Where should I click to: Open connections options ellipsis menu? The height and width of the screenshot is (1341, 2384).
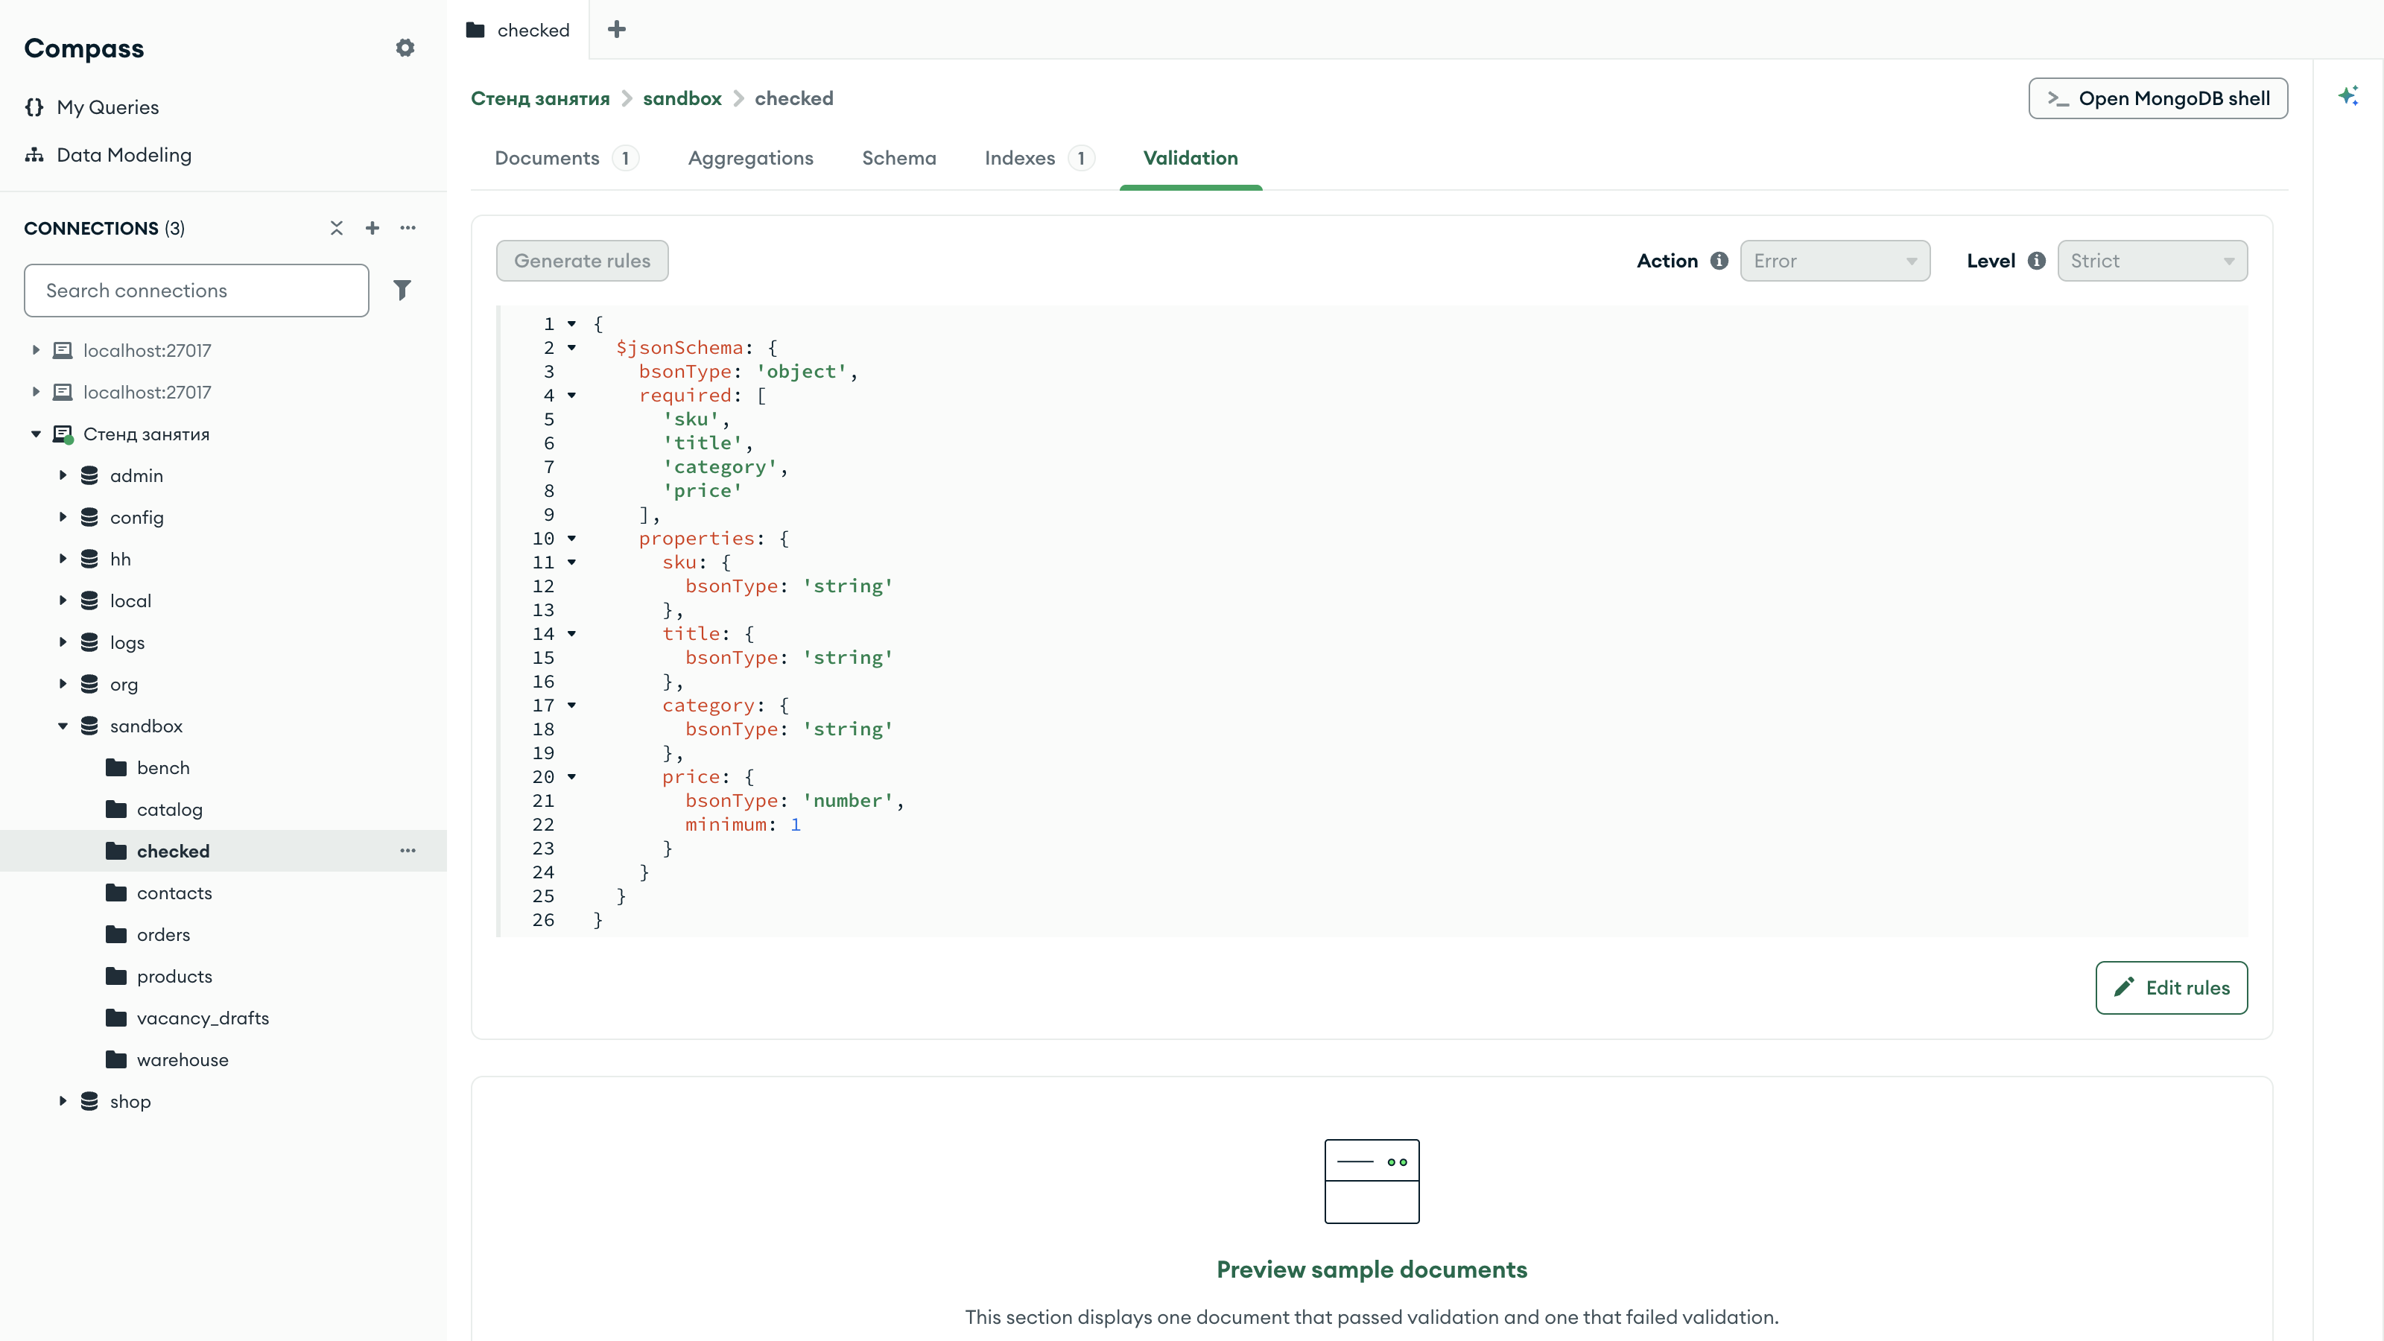coord(408,228)
